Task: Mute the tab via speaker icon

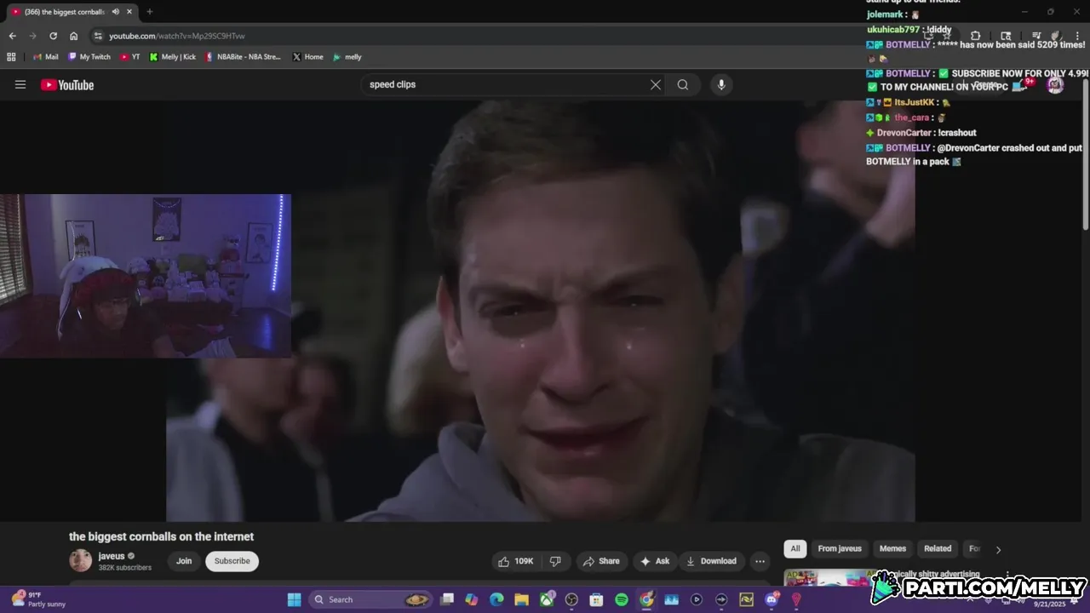Action: click(115, 12)
